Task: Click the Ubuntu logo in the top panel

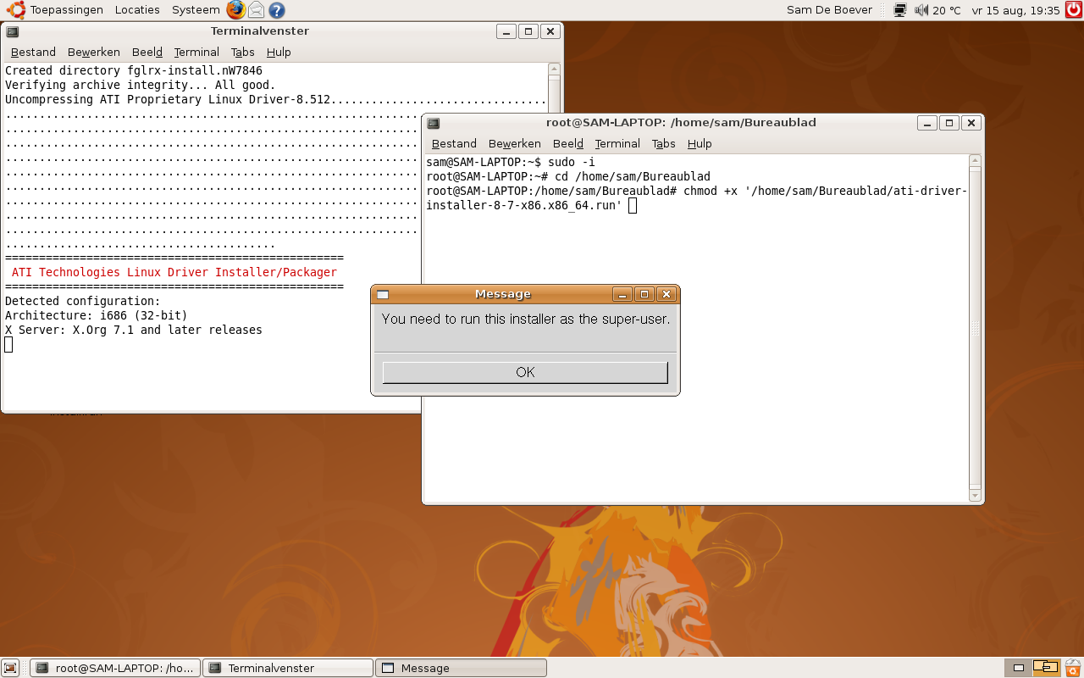Action: 16,10
